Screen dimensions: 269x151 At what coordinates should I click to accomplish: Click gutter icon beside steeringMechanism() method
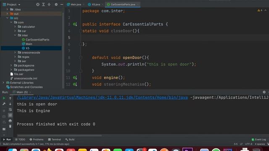click(x=75, y=84)
